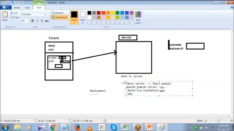The image size is (234, 131).
Task: Show hidden system tray icons
Action: [x=191, y=128]
